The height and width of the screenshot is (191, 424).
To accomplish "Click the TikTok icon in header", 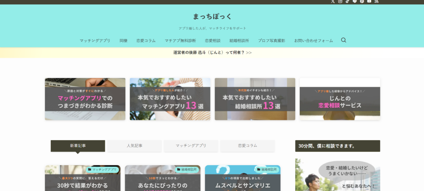I will [347, 2].
